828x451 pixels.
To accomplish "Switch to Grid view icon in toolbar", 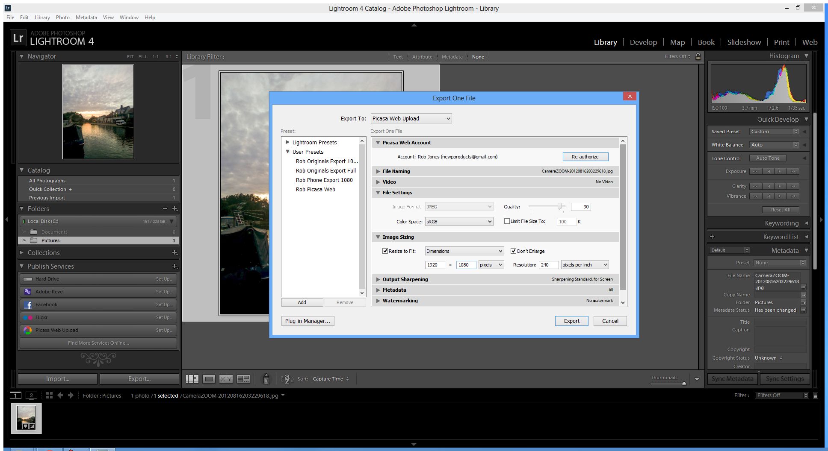I will [x=192, y=379].
